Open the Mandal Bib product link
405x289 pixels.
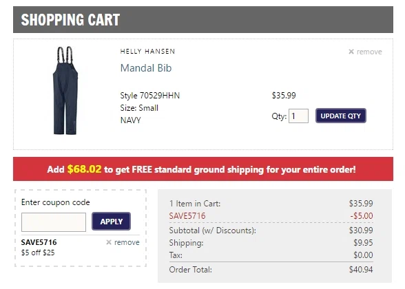[146, 68]
